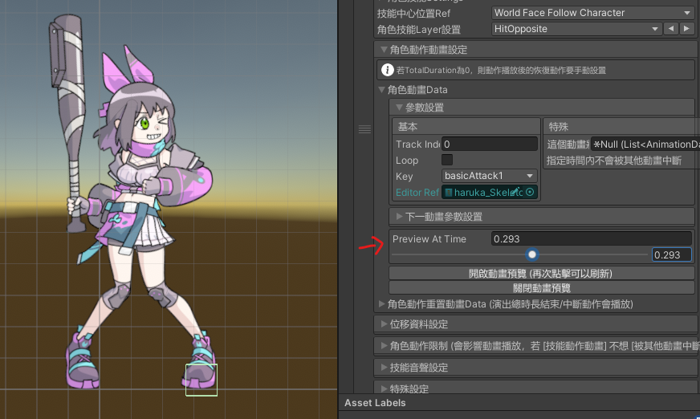Expand the 角色動作重置動畫Data foldout
The width and height of the screenshot is (700, 419).
(x=381, y=304)
